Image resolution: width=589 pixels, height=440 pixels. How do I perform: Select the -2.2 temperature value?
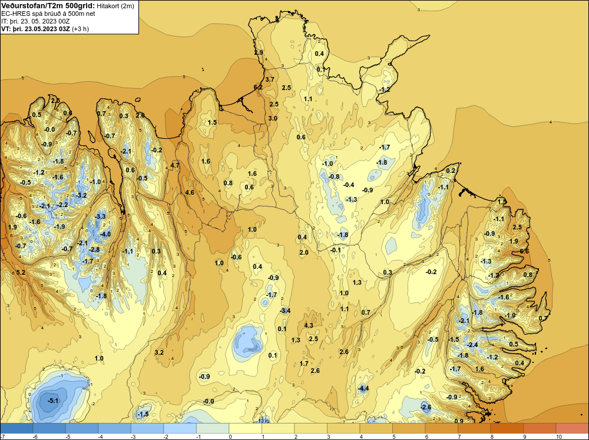pos(62,205)
